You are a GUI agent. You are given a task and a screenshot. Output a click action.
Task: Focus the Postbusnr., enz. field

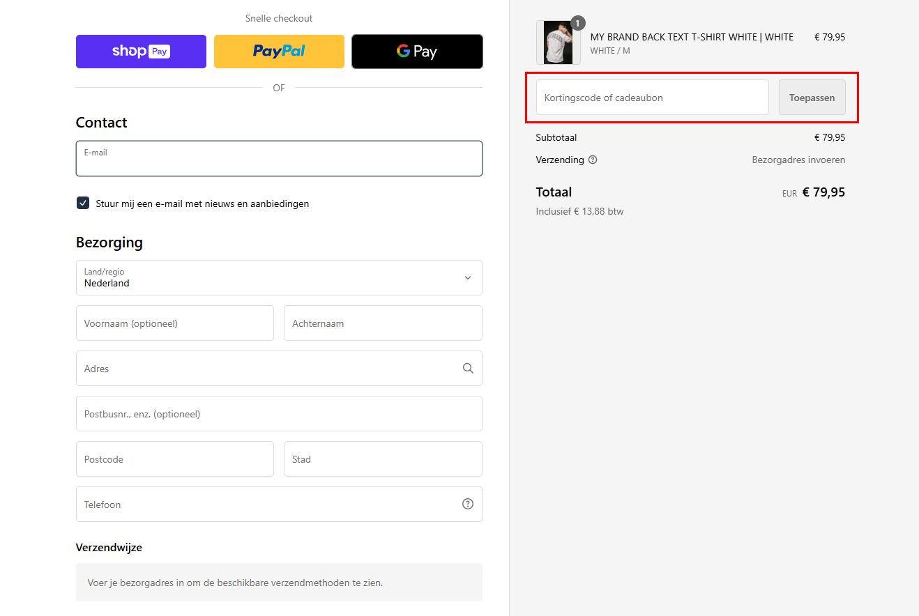pos(279,414)
